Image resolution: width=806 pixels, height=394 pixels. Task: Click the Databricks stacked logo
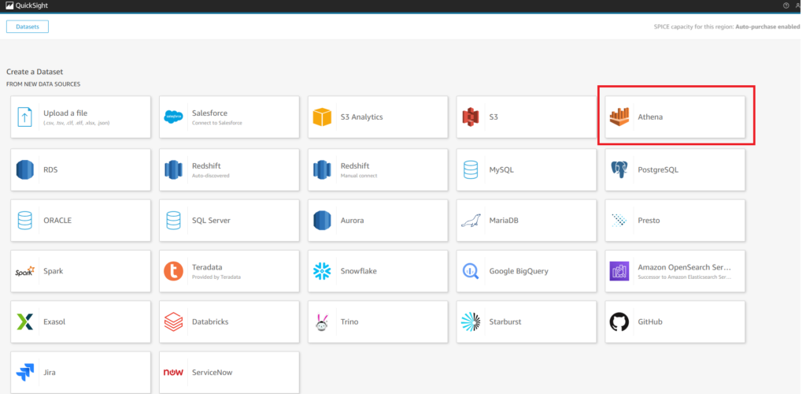coord(173,322)
